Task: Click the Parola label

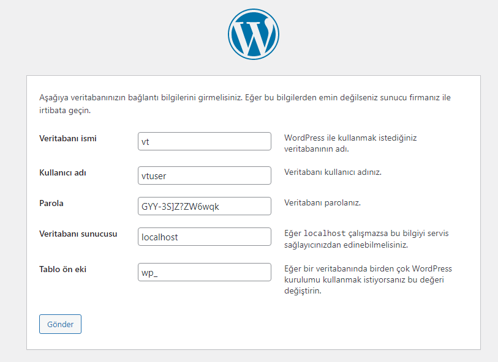Action: [x=51, y=203]
